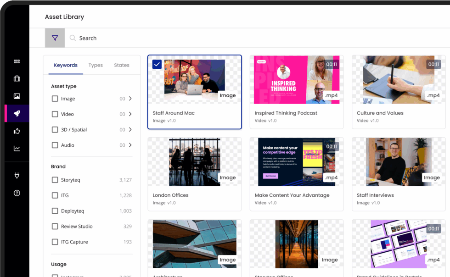Uncheck the Staff Around Mac selection checkbox
This screenshot has height=277, width=450.
[157, 64]
